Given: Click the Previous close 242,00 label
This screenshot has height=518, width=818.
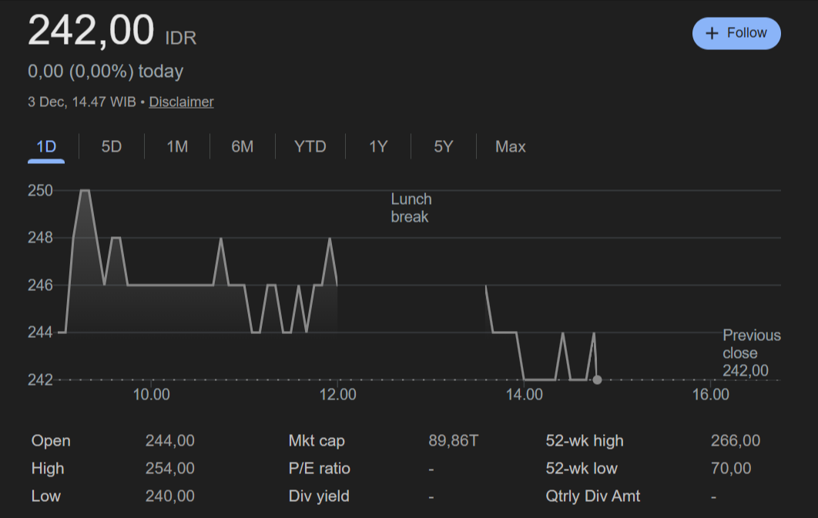Looking at the screenshot, I should [752, 353].
